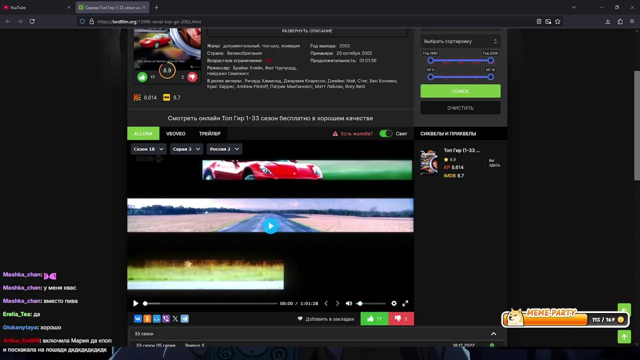Viewport: 640px width, 360px height.
Task: Like the series with green thumbs-up 17 button
Action: coord(374,318)
